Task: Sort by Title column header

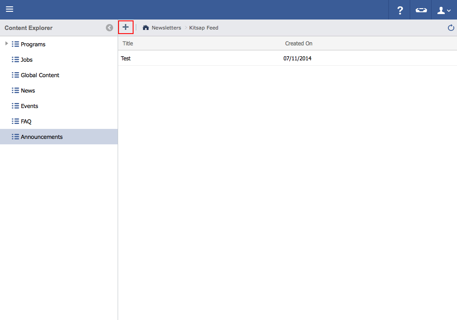Action: pyautogui.click(x=128, y=44)
